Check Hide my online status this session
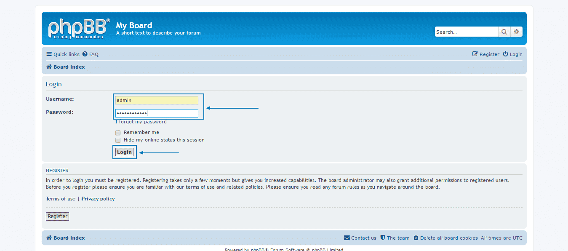 (x=118, y=140)
